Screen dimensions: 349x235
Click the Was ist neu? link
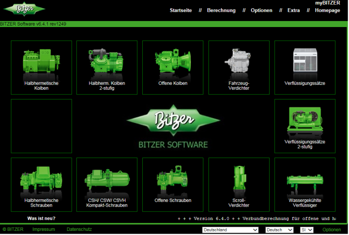[41, 219]
